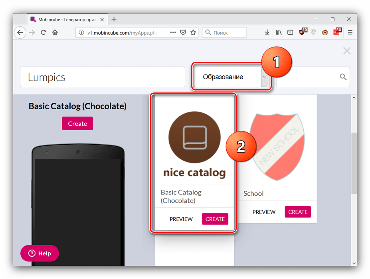Reload the current page
This screenshot has width=370, height=279.
coord(44,33)
